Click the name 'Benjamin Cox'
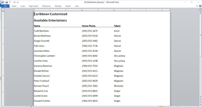Image resolution: width=202 pixels, height=107 pixels. point(41,91)
